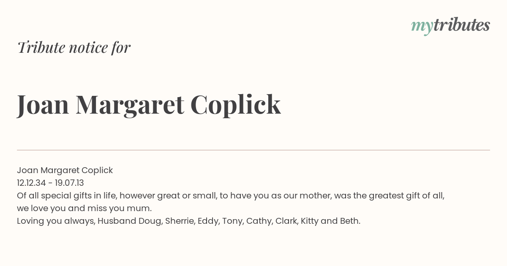Image resolution: width=507 pixels, height=266 pixels.
Task: Click the name Clark in the tribute
Action: [286, 221]
